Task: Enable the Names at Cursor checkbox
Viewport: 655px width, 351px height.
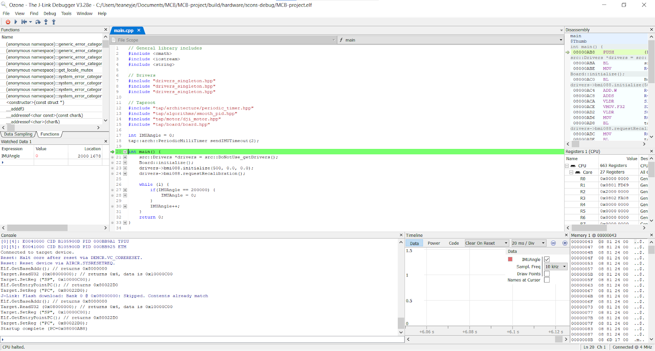Action: point(547,280)
